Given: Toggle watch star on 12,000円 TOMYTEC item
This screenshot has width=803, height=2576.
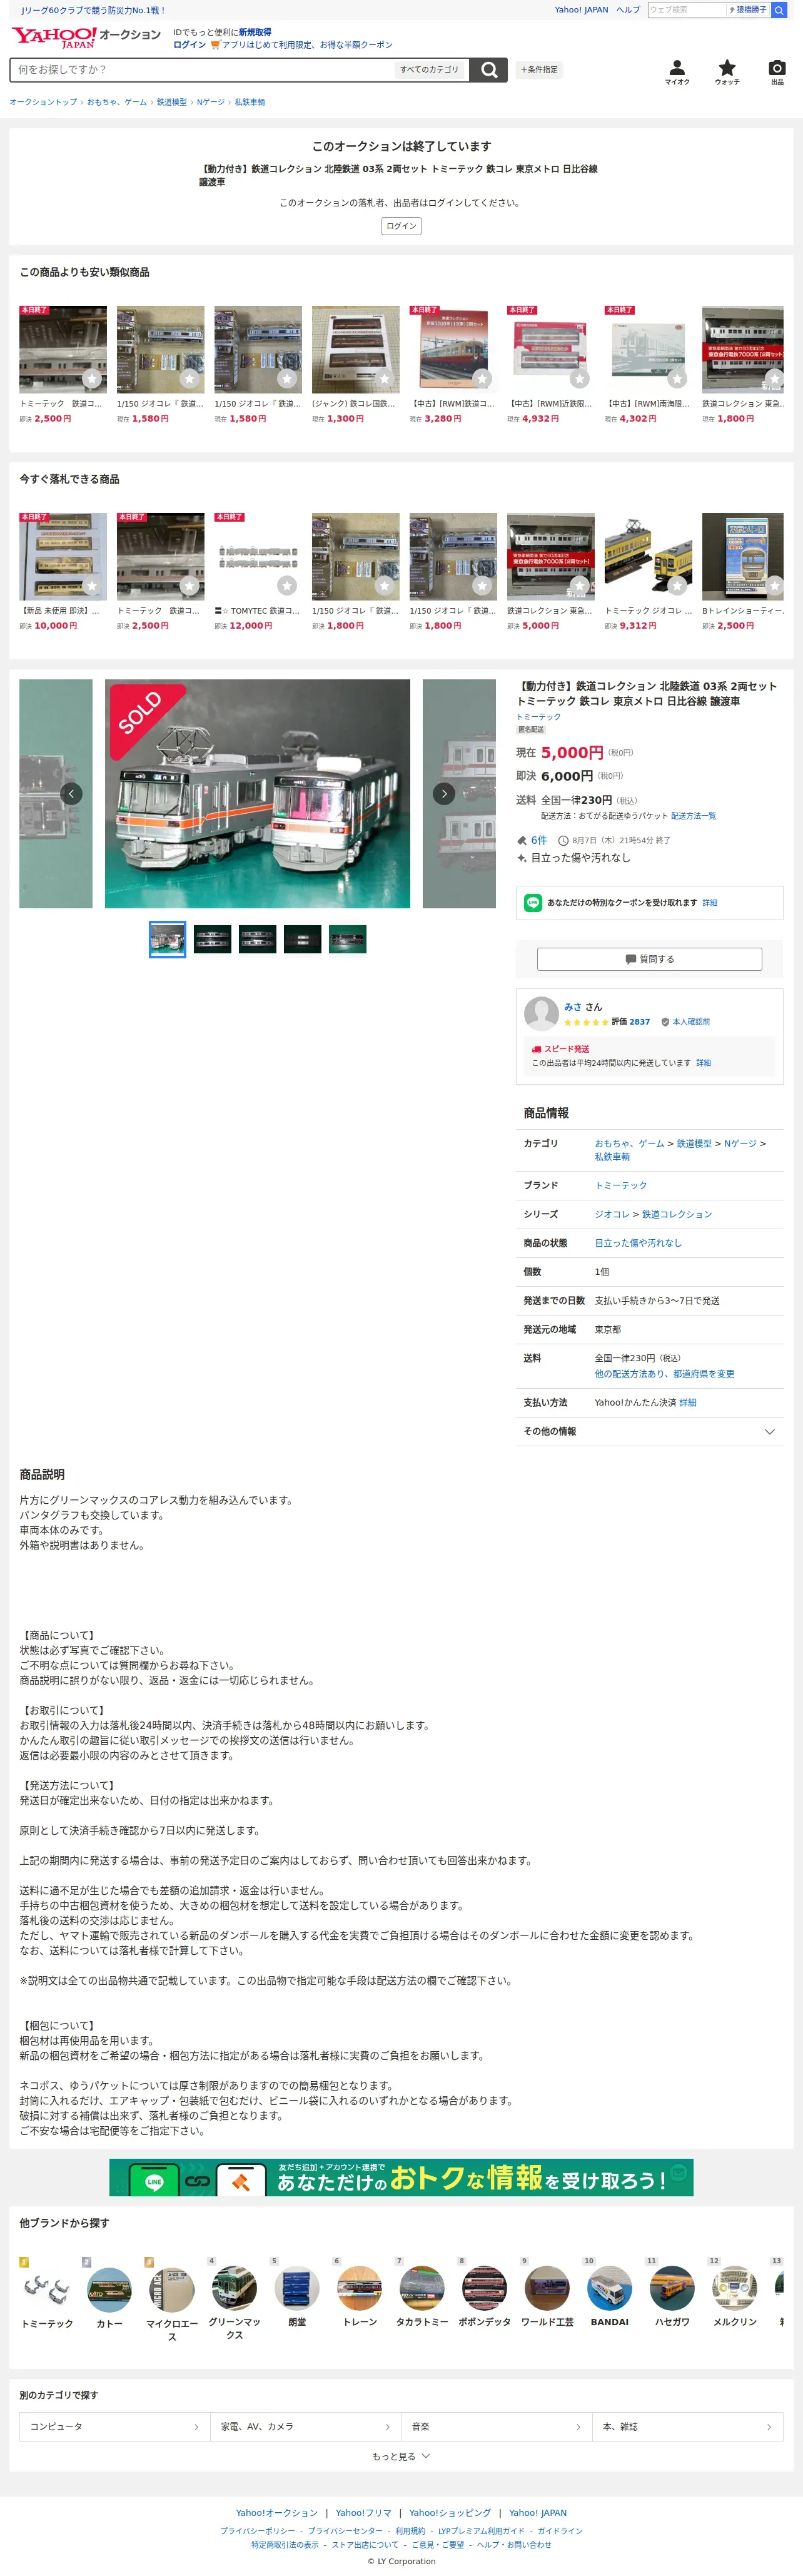Looking at the screenshot, I should point(287,587).
